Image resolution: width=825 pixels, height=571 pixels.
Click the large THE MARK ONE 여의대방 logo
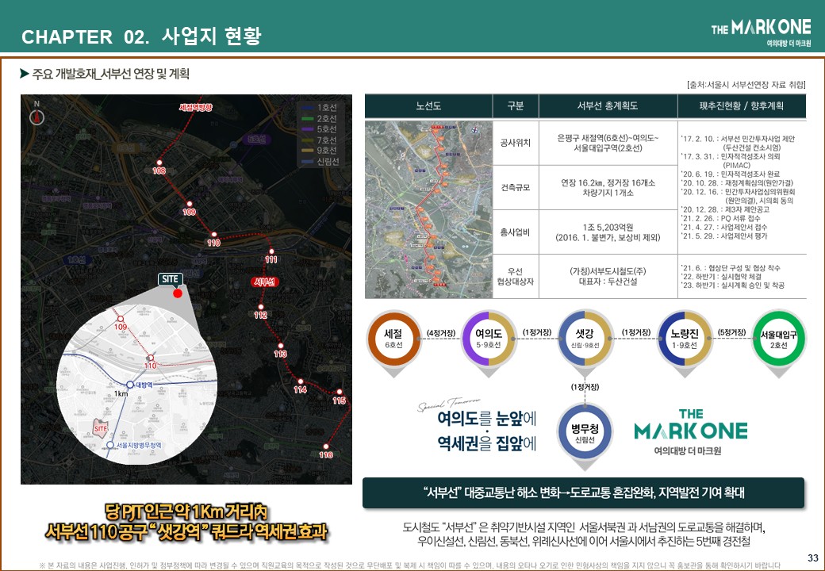[691, 432]
